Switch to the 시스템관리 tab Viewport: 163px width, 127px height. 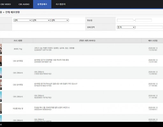click(x=61, y=4)
